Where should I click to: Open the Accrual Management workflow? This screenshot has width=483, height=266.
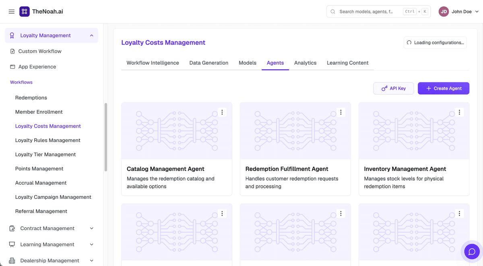click(41, 183)
